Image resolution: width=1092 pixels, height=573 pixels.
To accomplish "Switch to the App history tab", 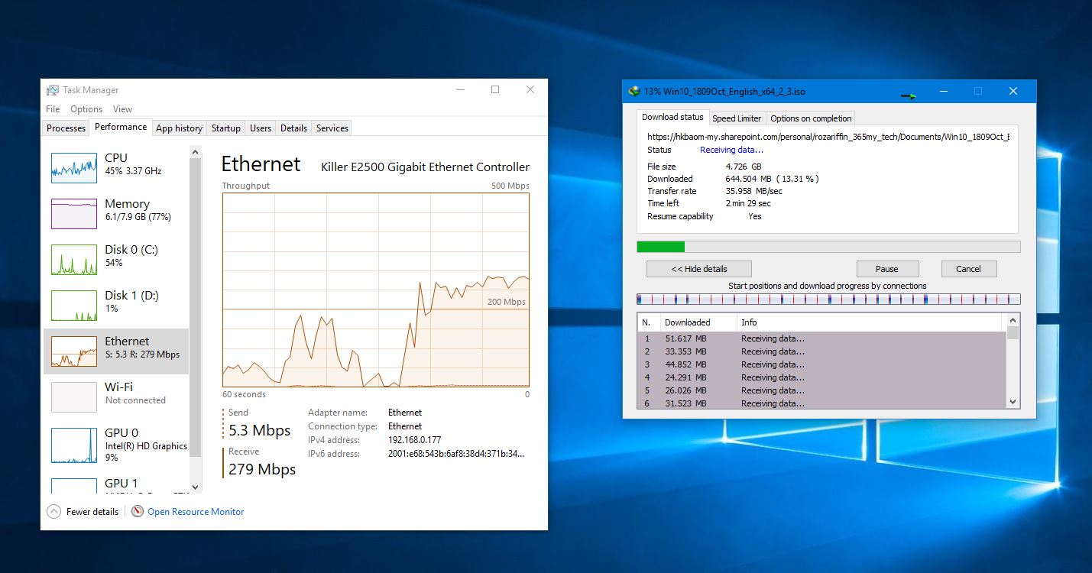I will (179, 128).
